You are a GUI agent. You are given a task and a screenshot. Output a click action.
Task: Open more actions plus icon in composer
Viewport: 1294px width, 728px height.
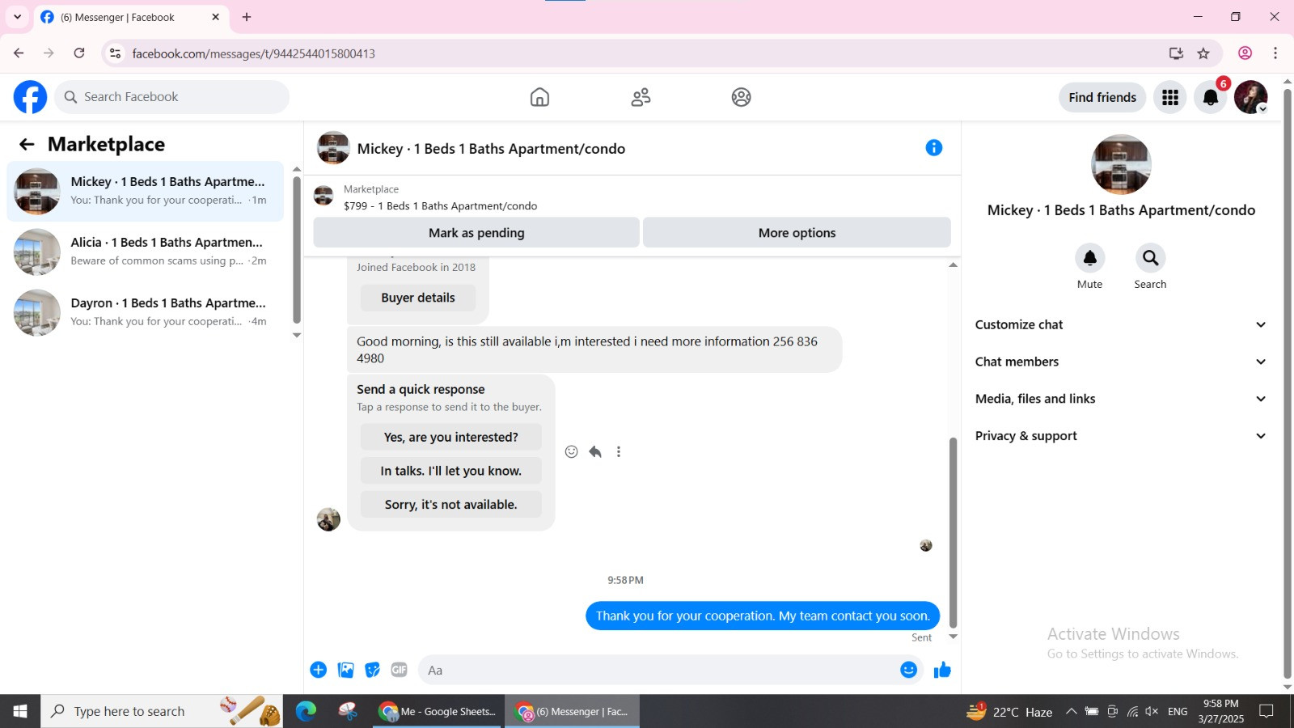(x=319, y=670)
